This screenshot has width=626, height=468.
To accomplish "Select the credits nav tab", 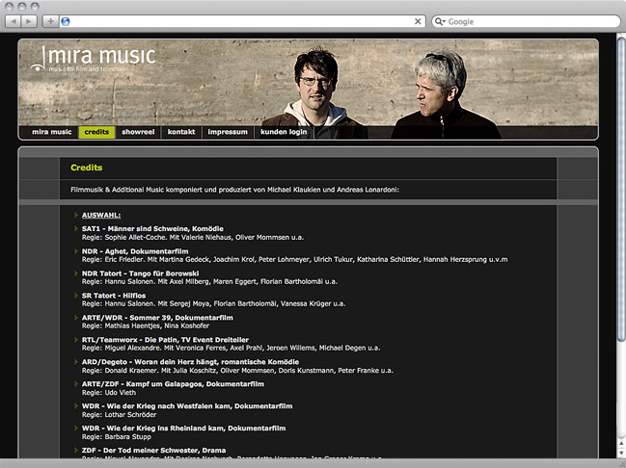I will pos(96,132).
